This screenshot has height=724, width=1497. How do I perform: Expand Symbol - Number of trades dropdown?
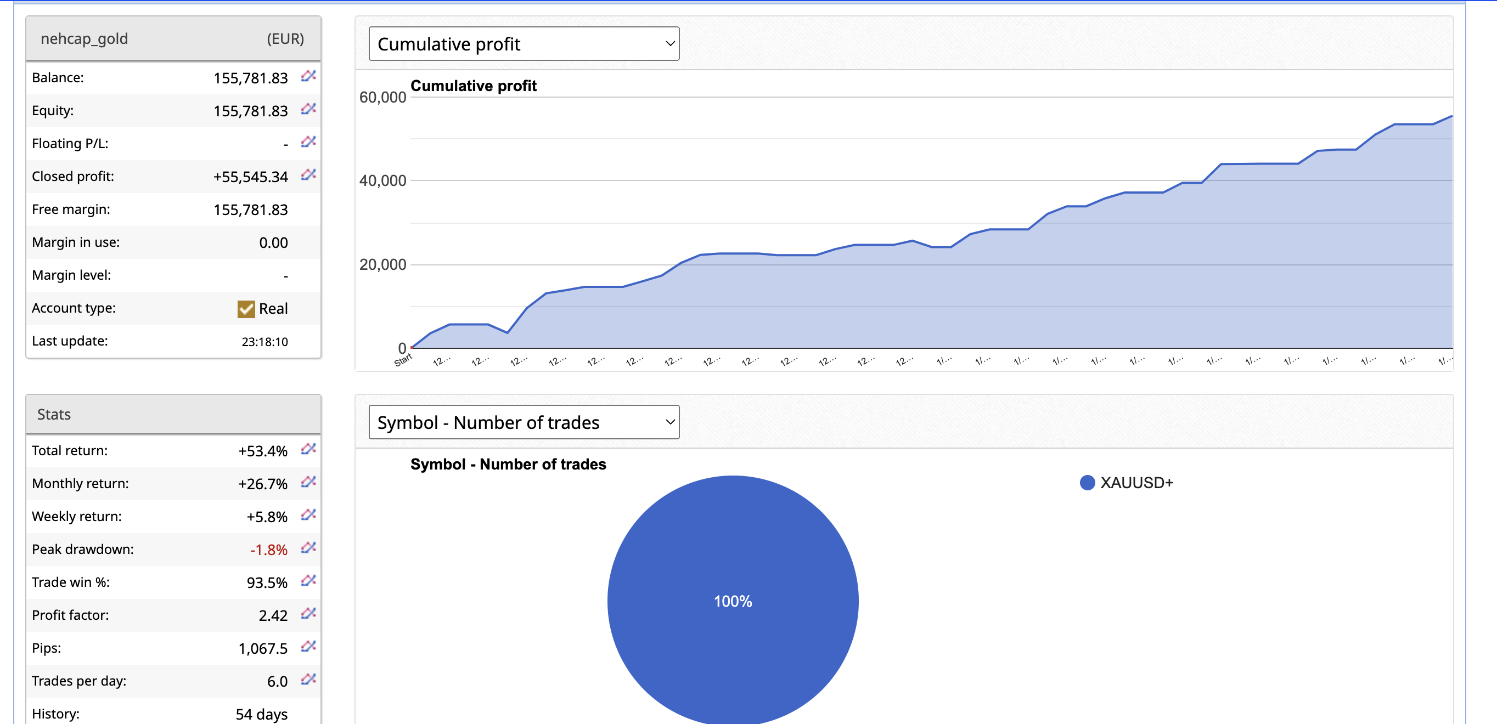(x=523, y=422)
